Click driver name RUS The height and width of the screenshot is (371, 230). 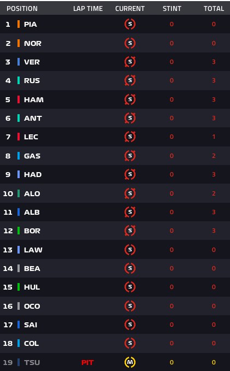click(32, 81)
